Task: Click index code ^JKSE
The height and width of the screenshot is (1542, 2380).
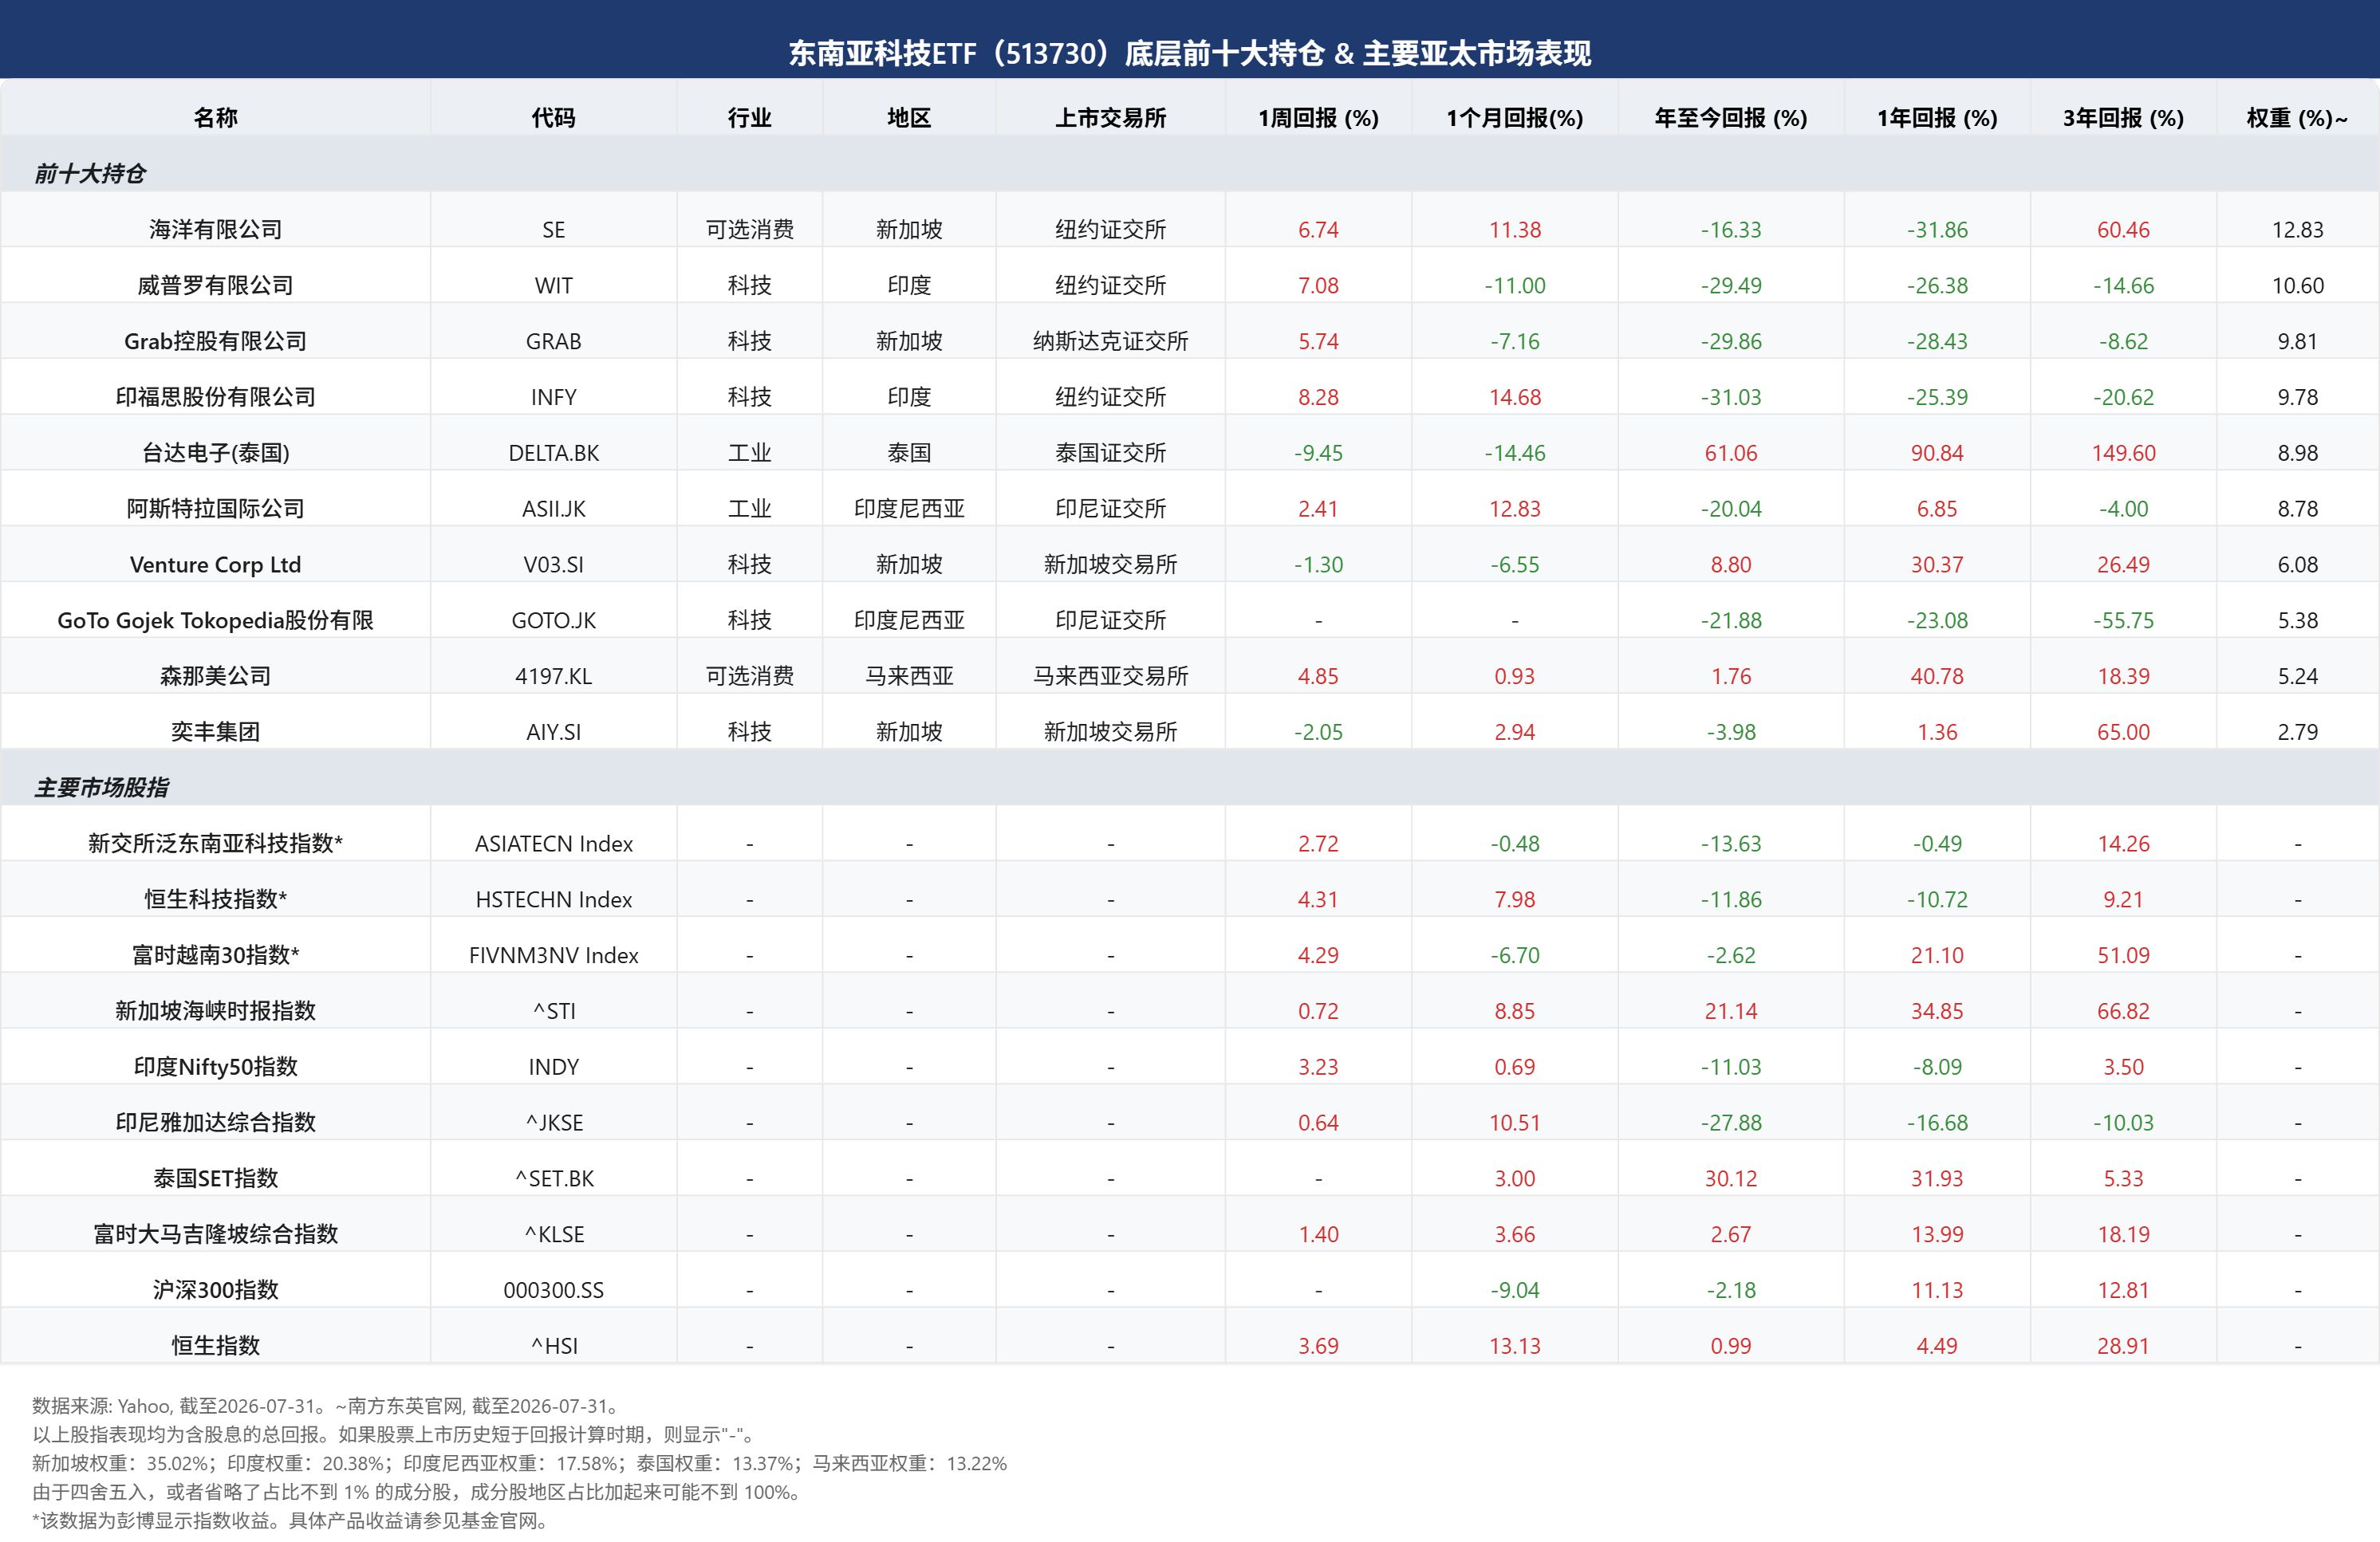Action: [553, 1123]
